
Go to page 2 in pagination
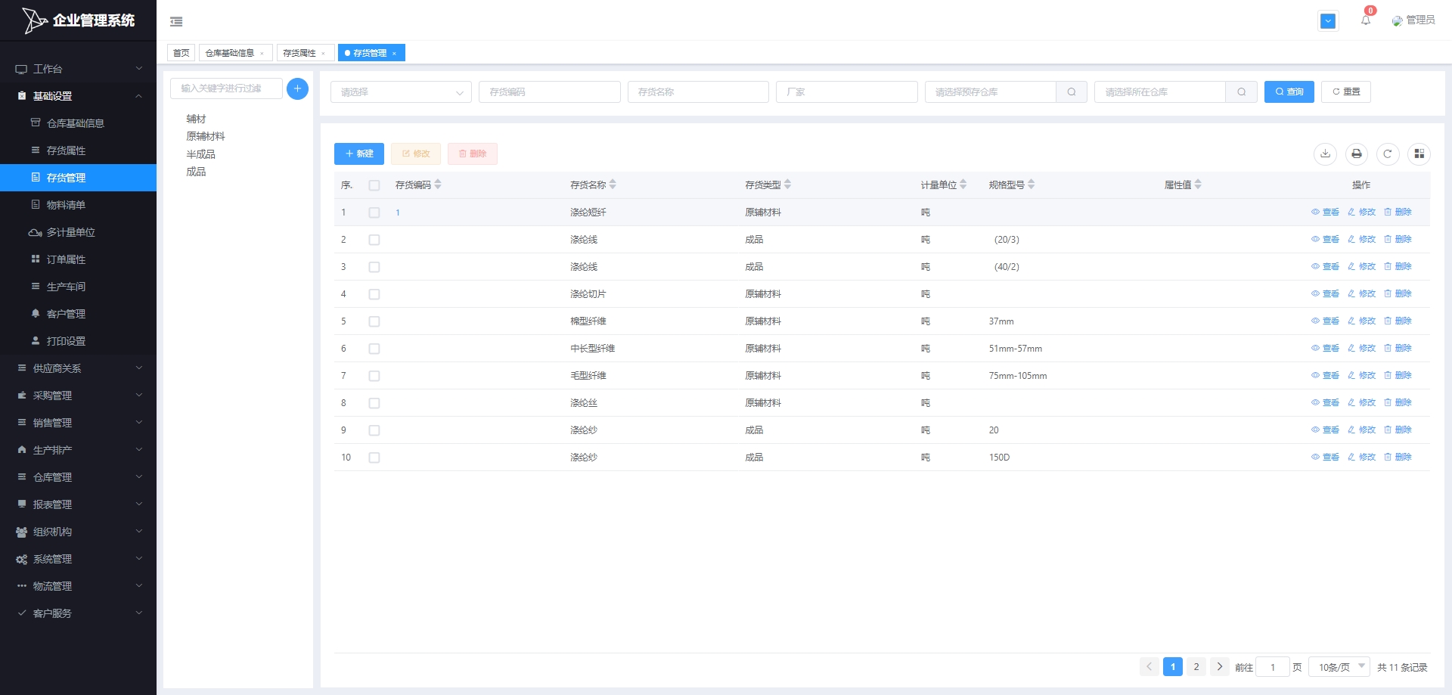(1196, 667)
